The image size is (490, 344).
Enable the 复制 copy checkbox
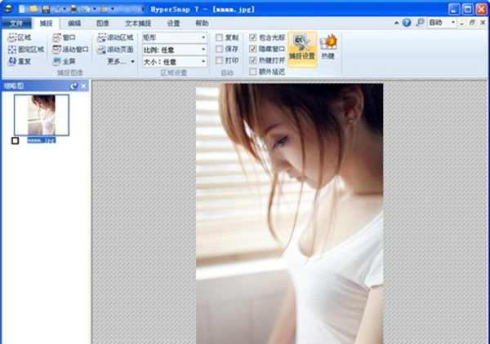pyautogui.click(x=219, y=37)
